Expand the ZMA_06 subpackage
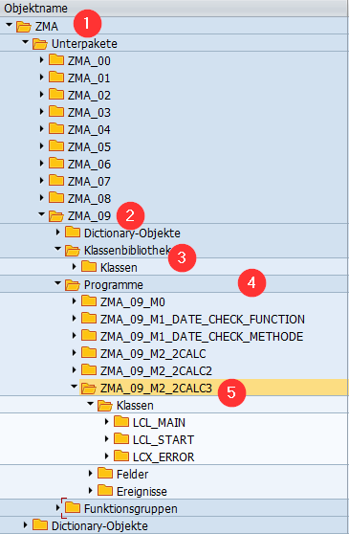This screenshot has width=349, height=534. coord(41,163)
